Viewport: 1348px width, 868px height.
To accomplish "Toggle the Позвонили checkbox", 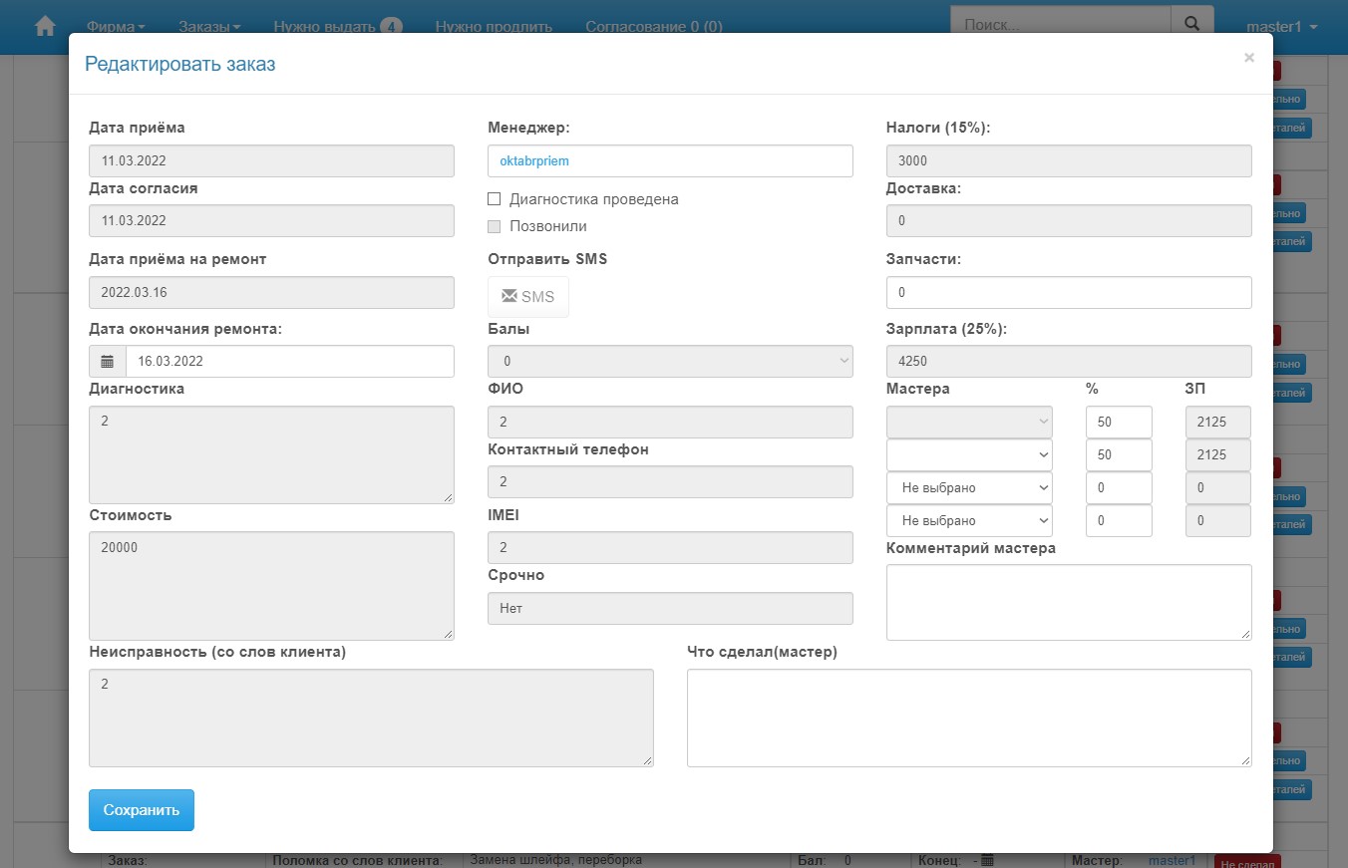I will [494, 226].
